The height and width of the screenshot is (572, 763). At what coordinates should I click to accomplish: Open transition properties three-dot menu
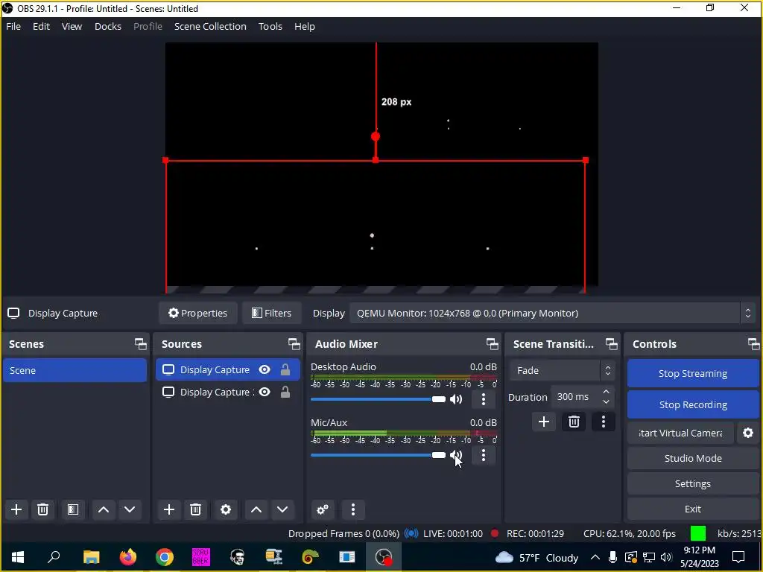point(604,422)
